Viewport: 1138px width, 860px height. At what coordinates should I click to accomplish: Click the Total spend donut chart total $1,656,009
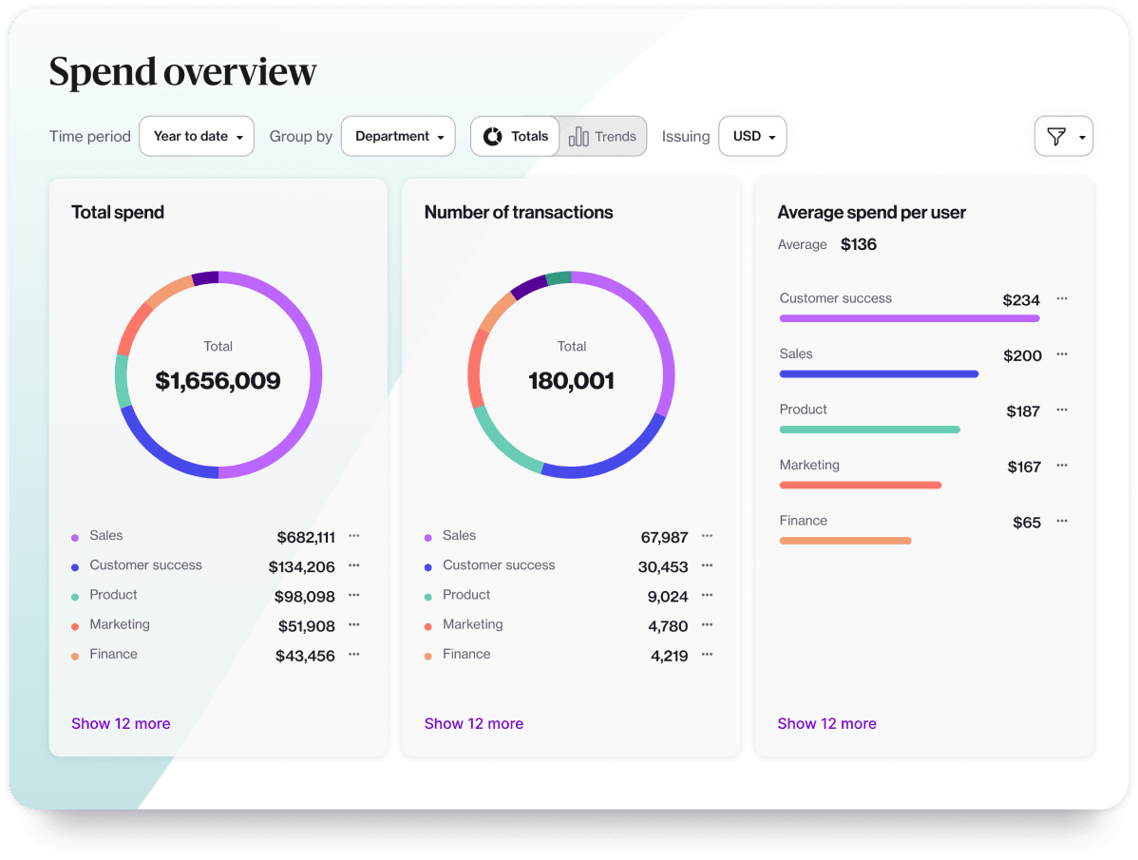tap(218, 380)
